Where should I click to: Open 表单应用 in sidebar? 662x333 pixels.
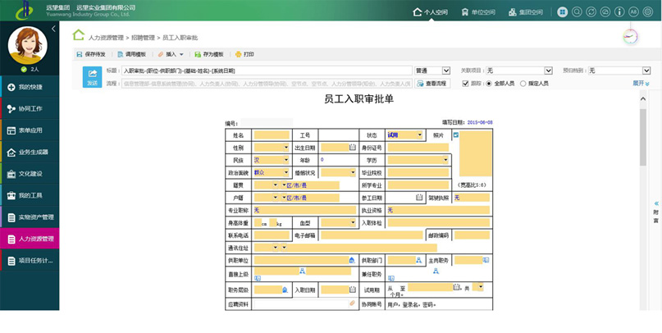coord(30,130)
